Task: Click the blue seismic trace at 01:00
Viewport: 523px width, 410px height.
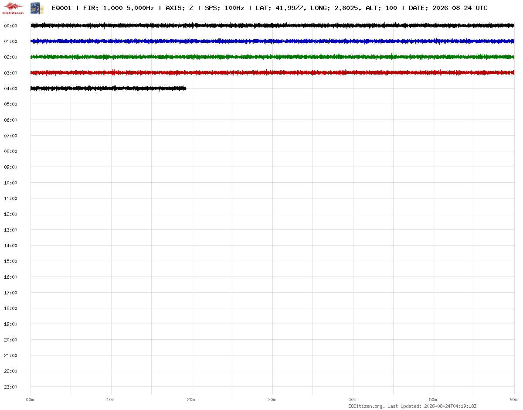Action: click(272, 41)
